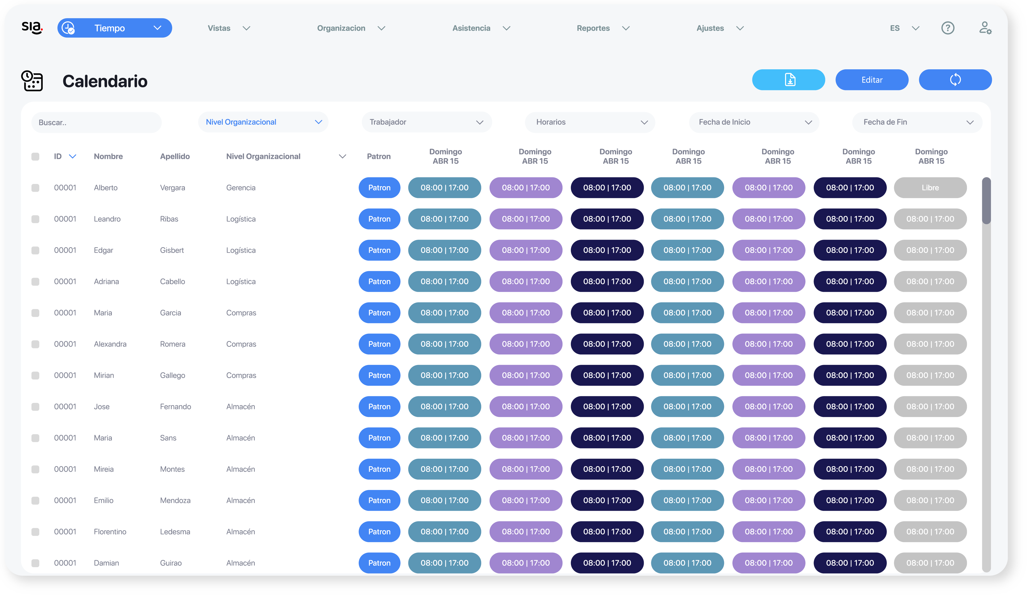Click the Patron button for Leandro Ribas
The image size is (1031, 597).
[379, 219]
